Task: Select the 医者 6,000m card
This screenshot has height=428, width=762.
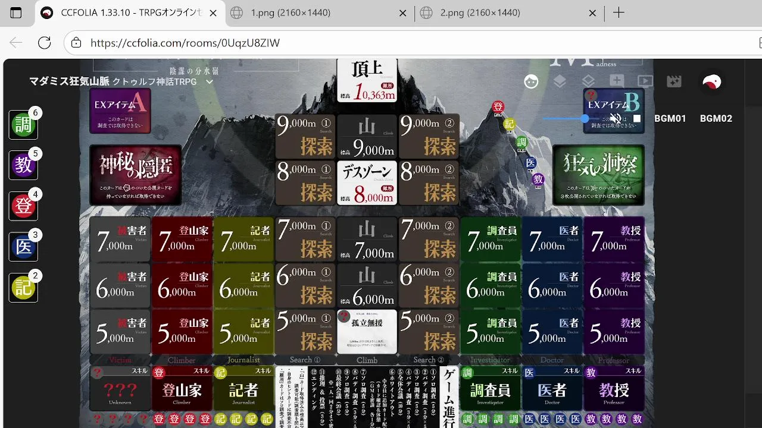Action: tap(552, 285)
